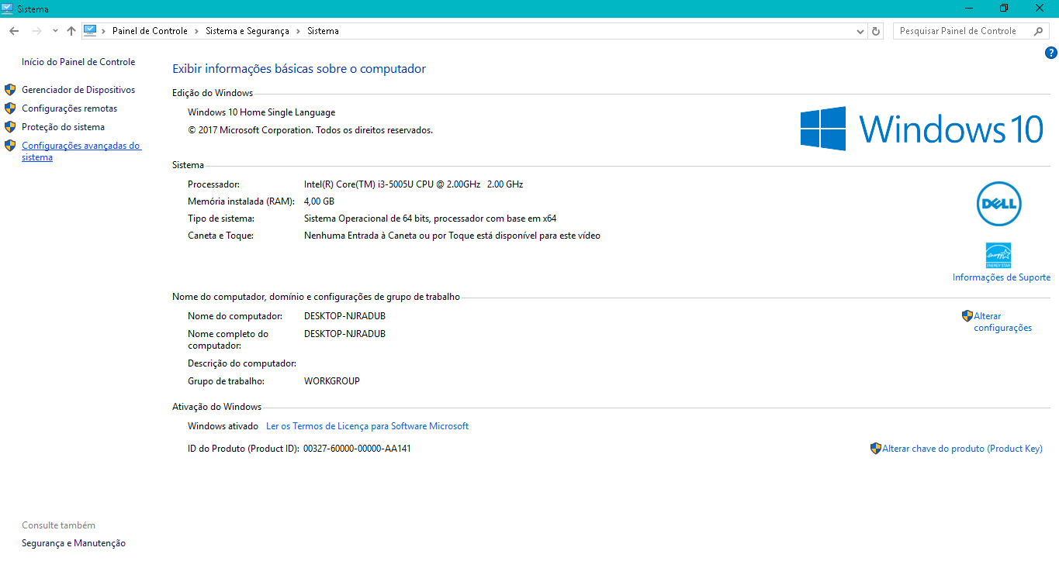The image size is (1059, 561).
Task: Click shield icon beside Configurações avançadas do sistema
Action: 10,146
